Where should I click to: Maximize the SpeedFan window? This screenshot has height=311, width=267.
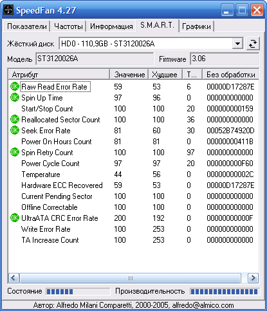pos(242,10)
